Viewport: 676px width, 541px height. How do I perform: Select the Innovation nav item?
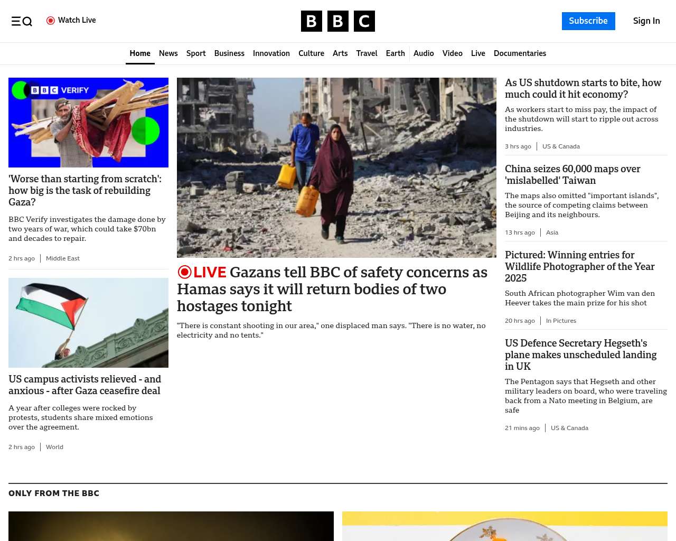271,53
